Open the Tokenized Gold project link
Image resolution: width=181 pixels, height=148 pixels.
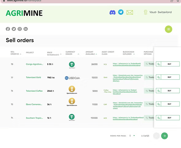point(33,77)
